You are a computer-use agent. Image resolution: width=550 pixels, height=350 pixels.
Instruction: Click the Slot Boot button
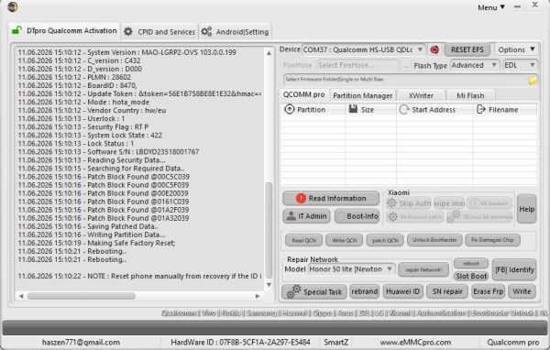[471, 276]
